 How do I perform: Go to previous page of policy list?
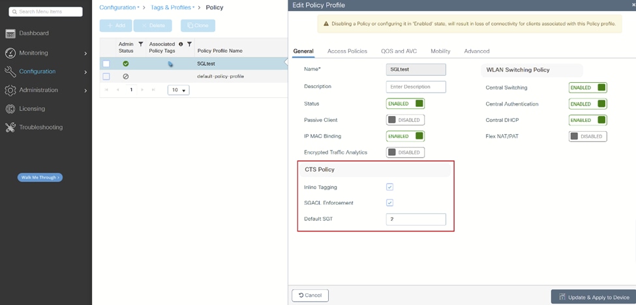[x=118, y=90]
